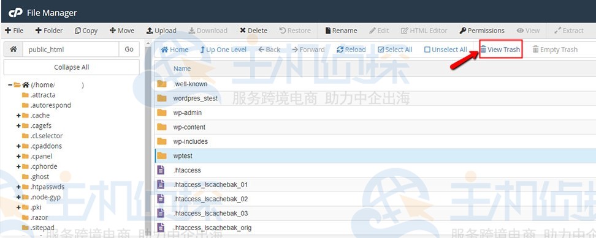Viewport: 596px width, 238px height.
Task: Open Permissions for selected item
Action: [x=482, y=31]
